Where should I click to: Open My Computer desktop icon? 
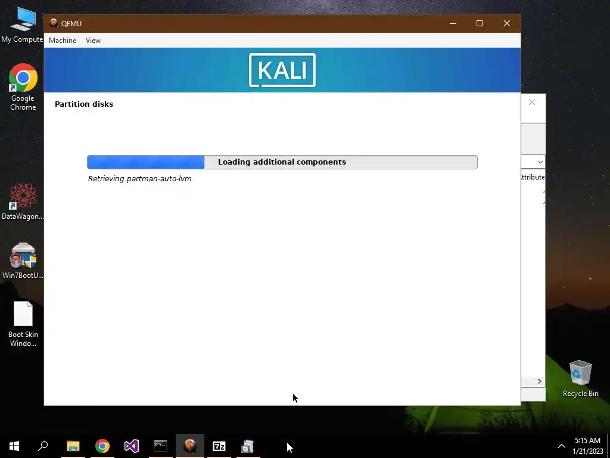22,25
